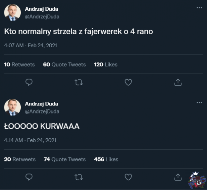This screenshot has width=207, height=190.
Task: View the 60 Quote Tweets
Action: point(64,64)
